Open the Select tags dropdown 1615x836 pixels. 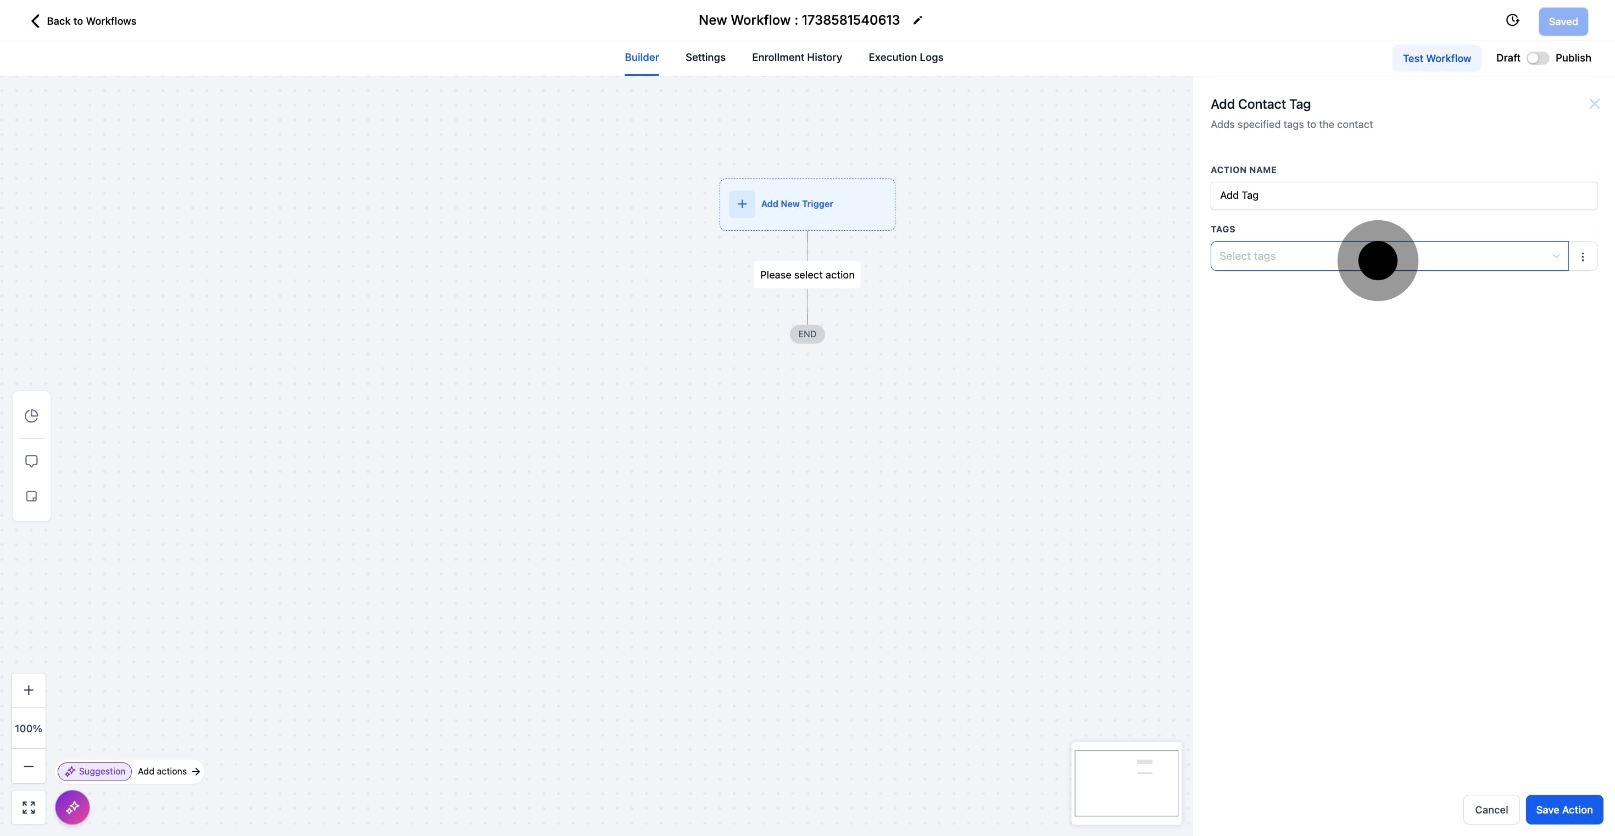click(x=1389, y=257)
